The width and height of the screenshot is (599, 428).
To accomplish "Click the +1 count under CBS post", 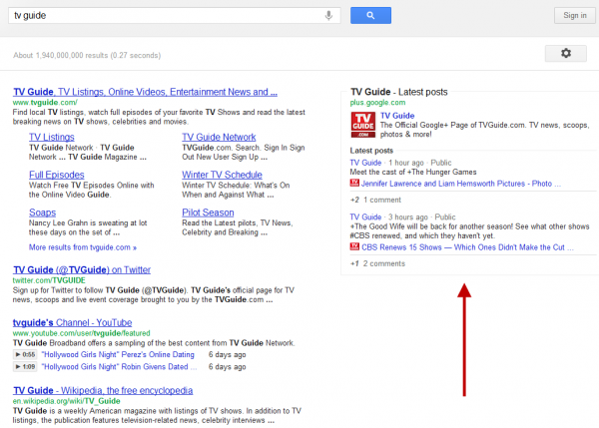I will tap(354, 263).
